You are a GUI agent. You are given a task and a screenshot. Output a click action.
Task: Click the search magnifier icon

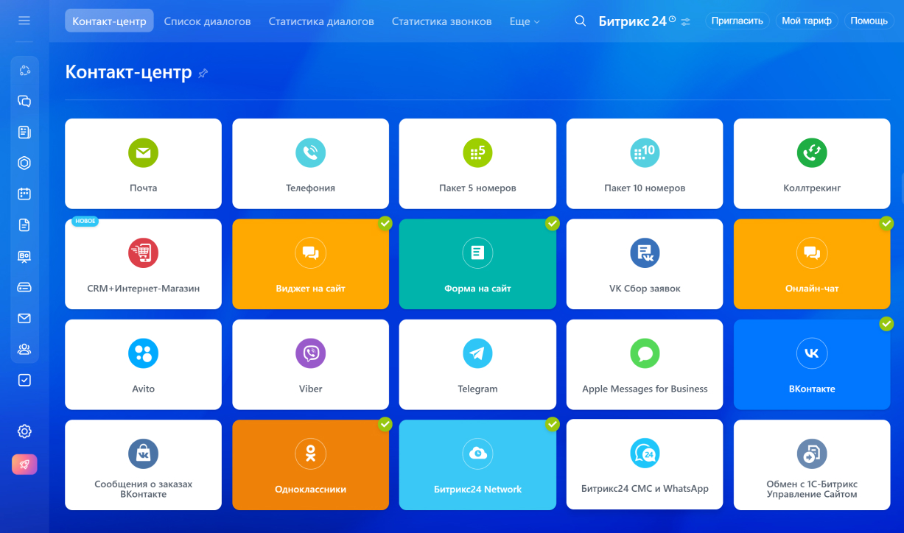tap(581, 21)
